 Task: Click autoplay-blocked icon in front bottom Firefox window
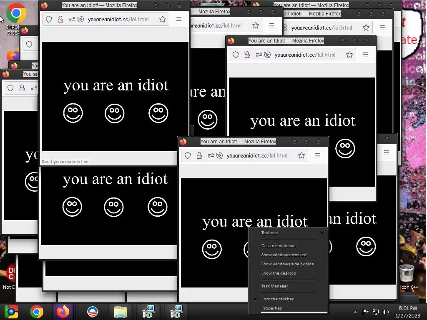click(x=219, y=156)
